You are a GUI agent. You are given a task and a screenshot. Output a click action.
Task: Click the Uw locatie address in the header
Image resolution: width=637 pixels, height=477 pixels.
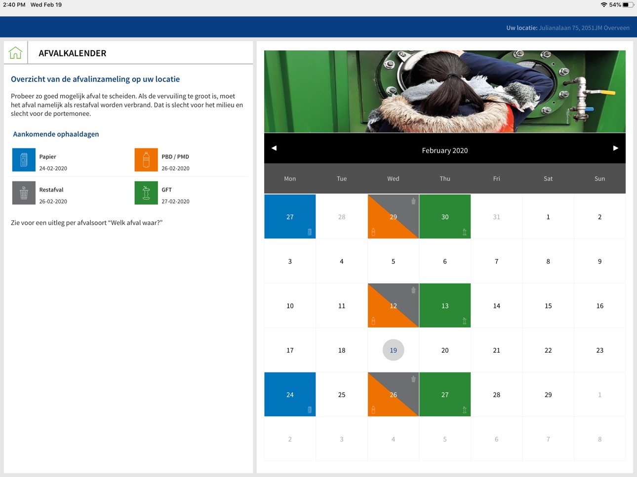click(x=568, y=28)
